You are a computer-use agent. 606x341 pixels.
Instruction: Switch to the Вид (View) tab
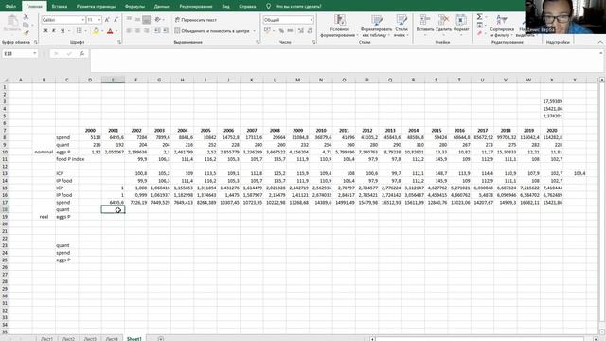(225, 7)
